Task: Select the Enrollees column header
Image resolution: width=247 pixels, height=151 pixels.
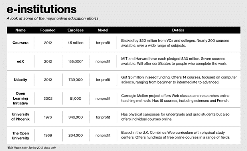Action: [75, 30]
